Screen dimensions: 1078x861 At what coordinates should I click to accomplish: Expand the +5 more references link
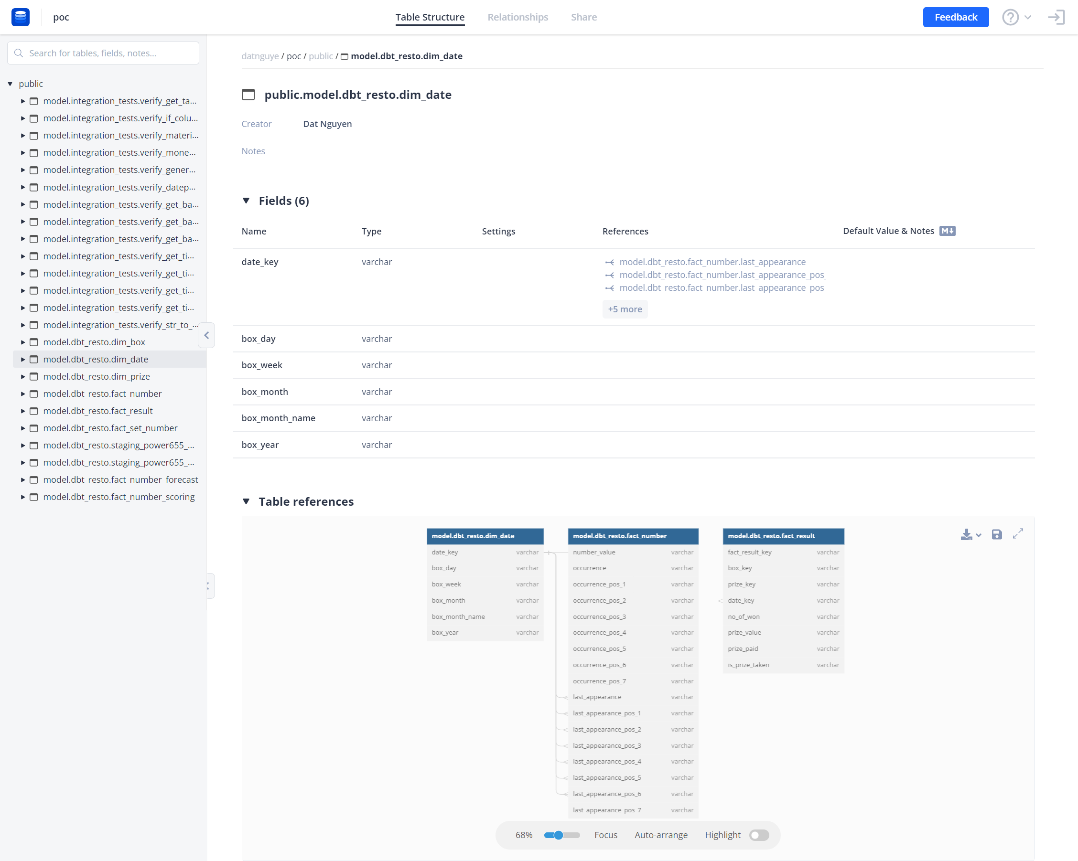pyautogui.click(x=625, y=308)
